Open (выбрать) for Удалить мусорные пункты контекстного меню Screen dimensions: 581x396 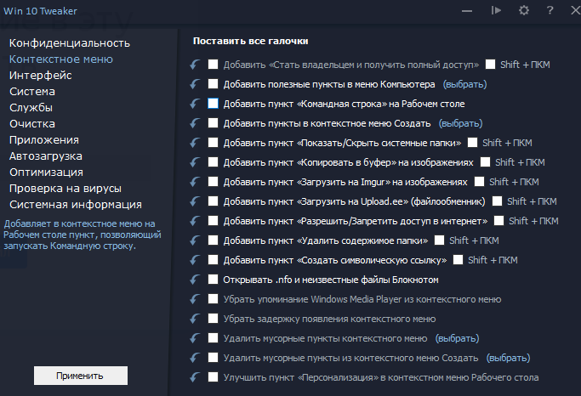457,338
